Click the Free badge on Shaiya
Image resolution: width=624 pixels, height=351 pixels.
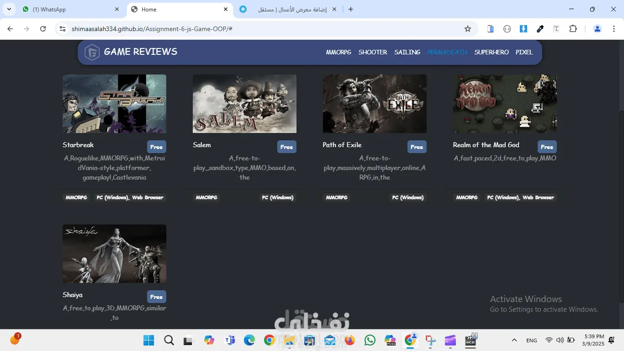coord(157,297)
